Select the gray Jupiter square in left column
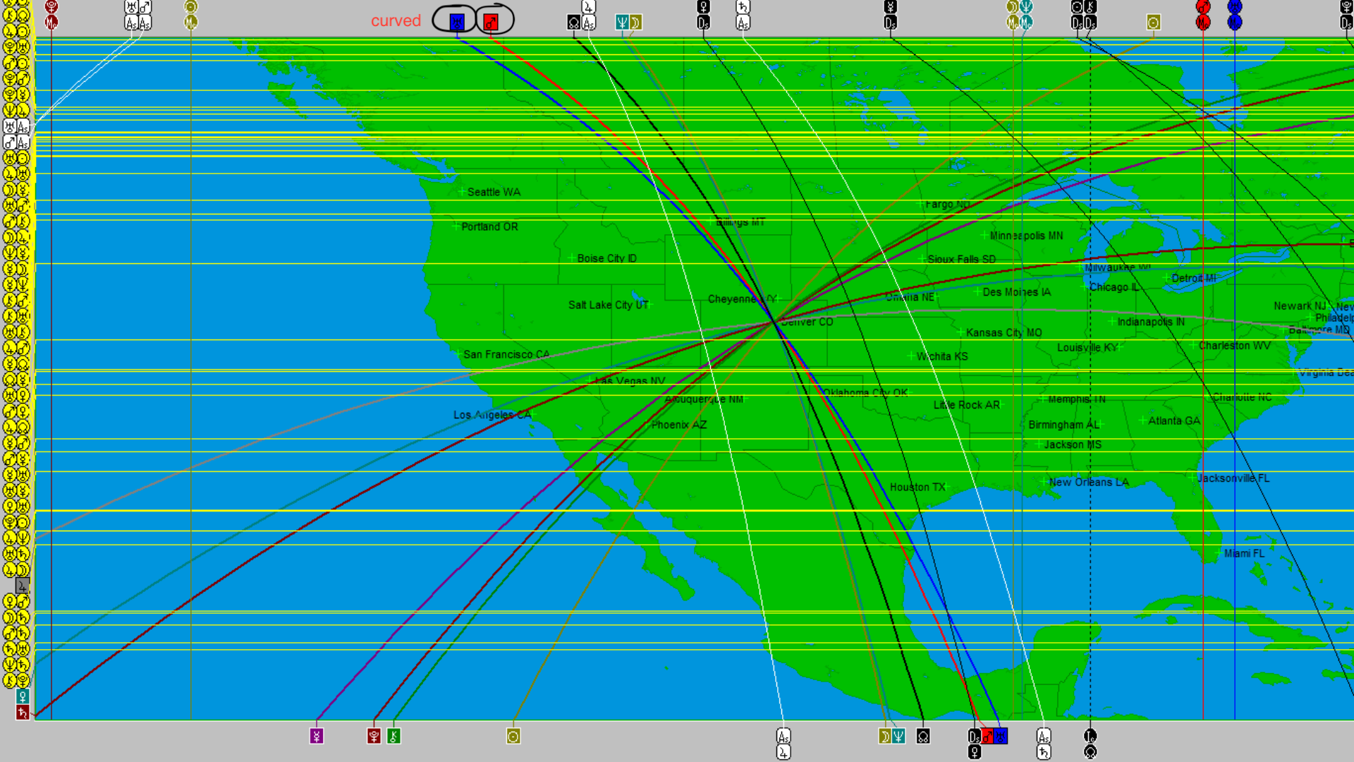1354x762 pixels. (23, 585)
